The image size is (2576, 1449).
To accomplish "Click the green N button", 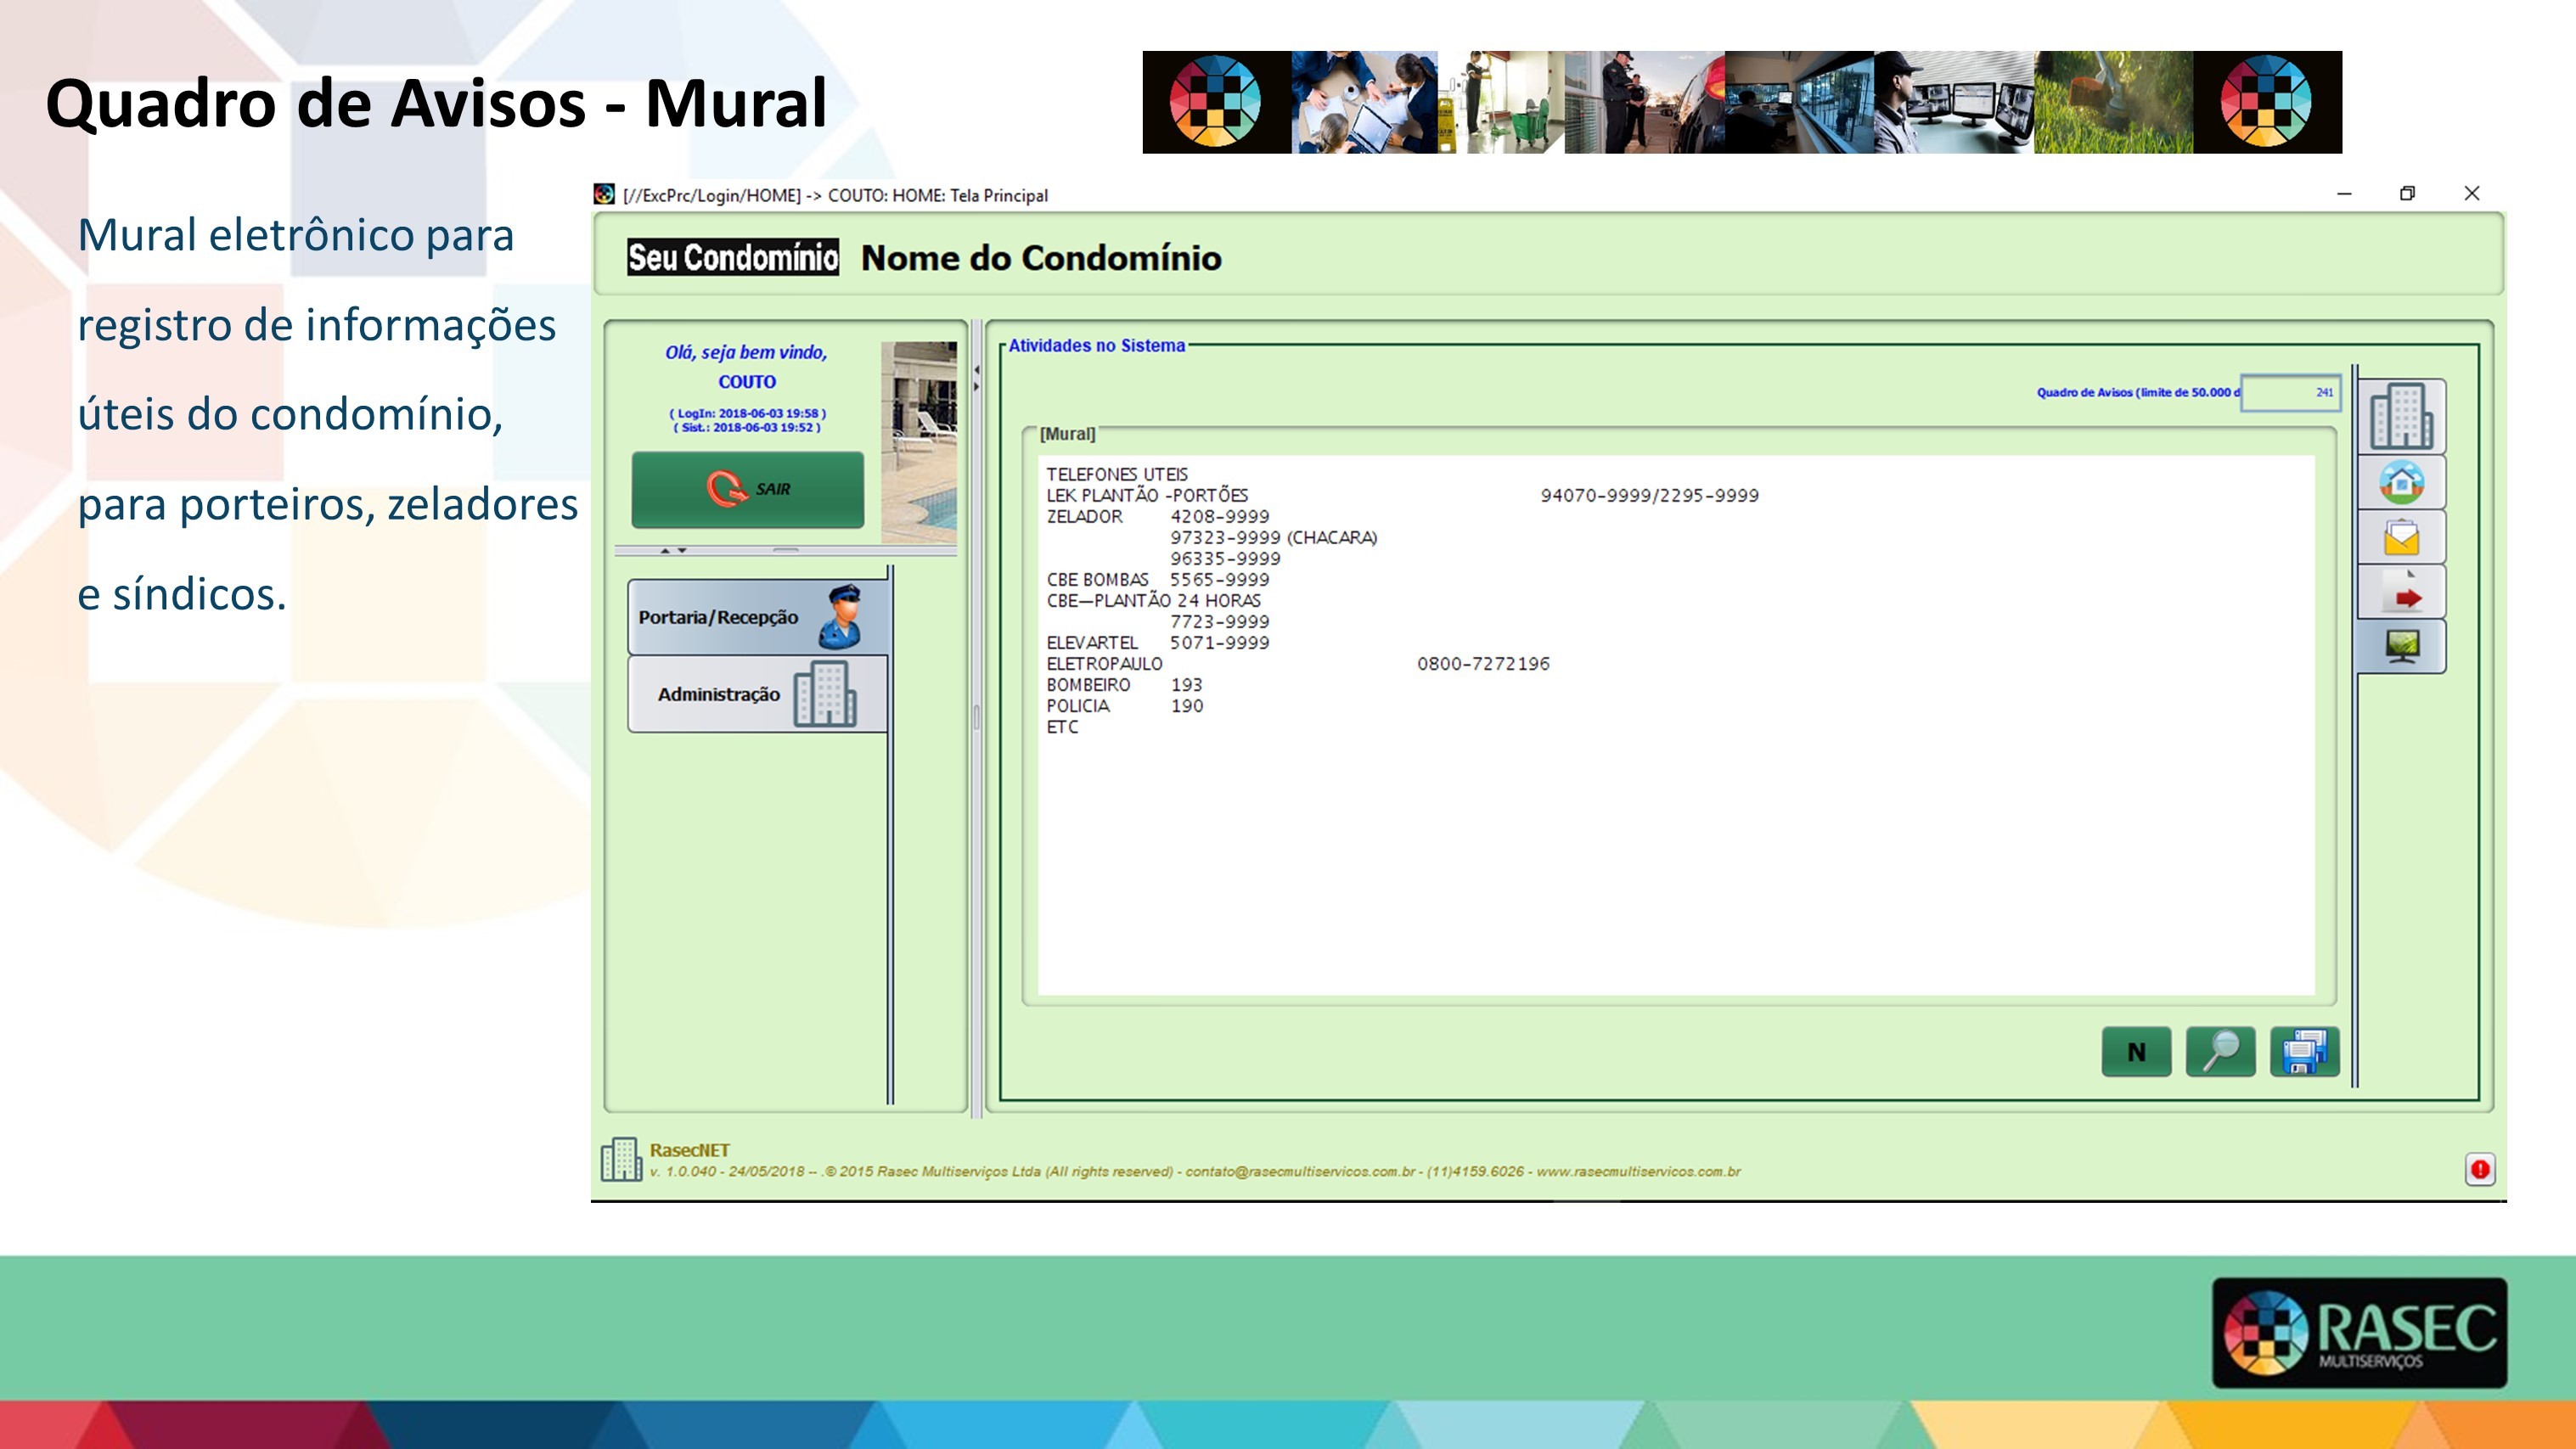I will (x=2136, y=1051).
